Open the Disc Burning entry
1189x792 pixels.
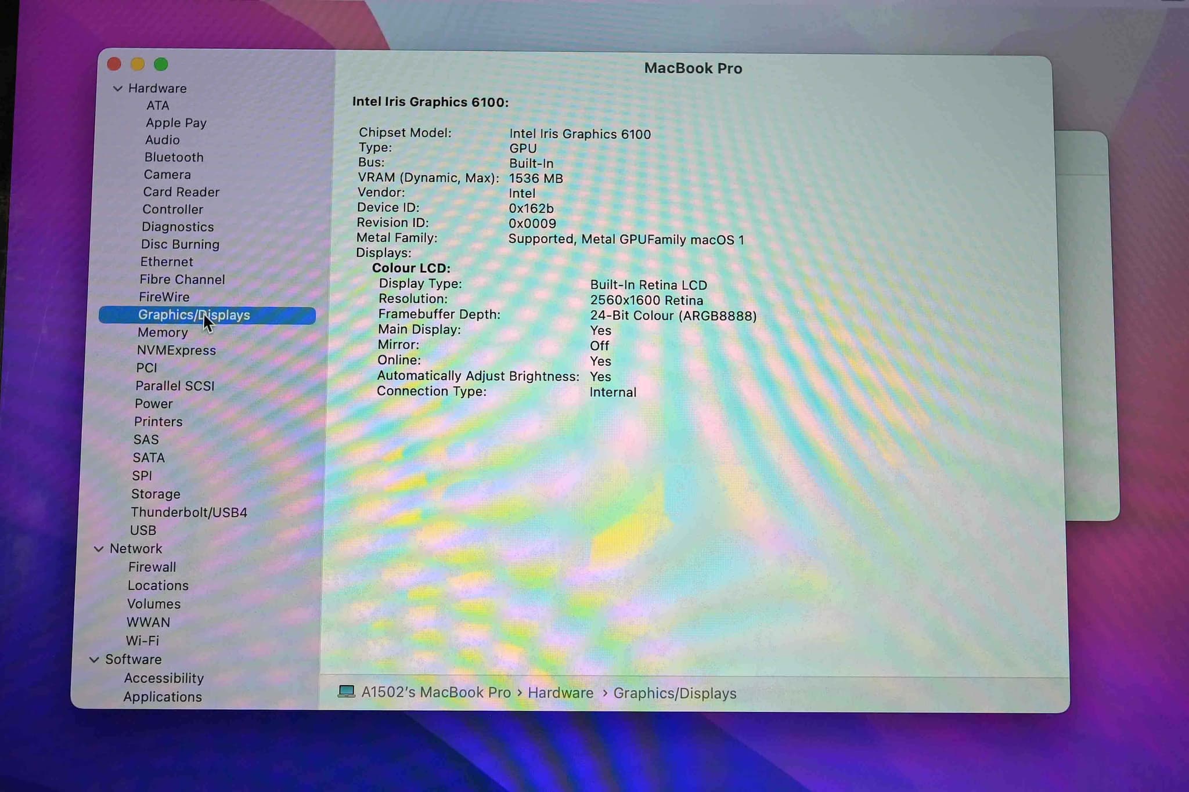180,244
